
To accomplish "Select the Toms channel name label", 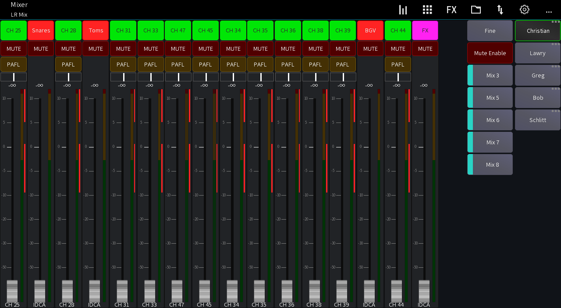I will (96, 30).
